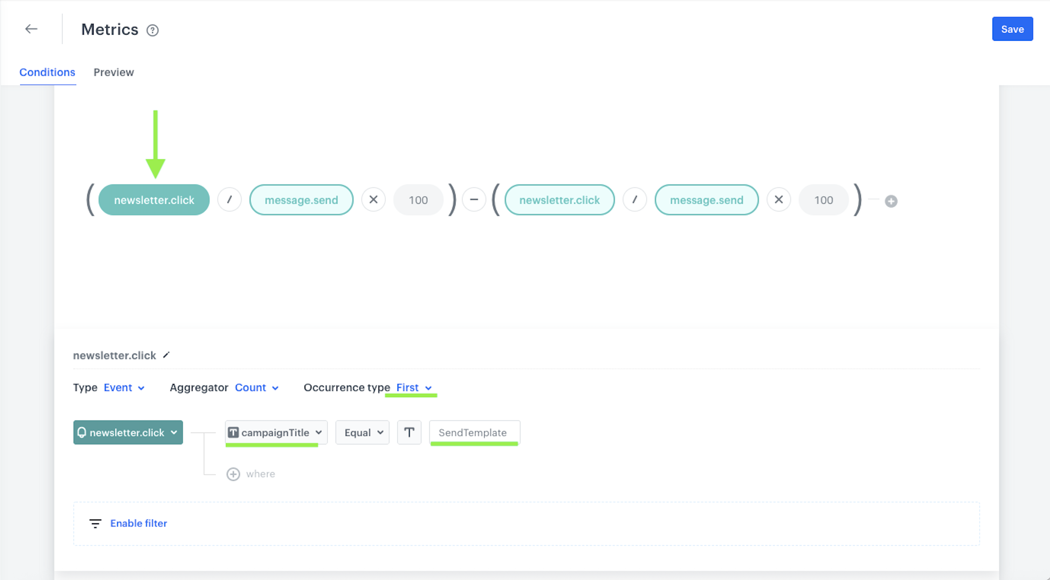The width and height of the screenshot is (1050, 580).
Task: Select the minus operator between the expressions
Action: click(474, 199)
